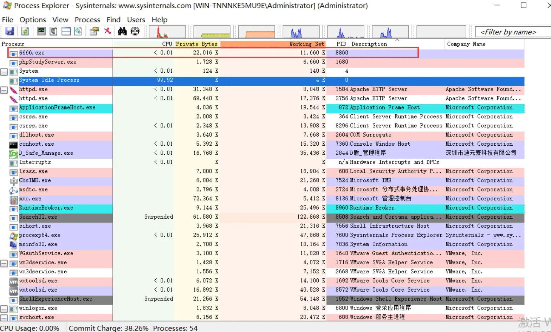Click the ChsIME.exe process icon

coord(13,181)
